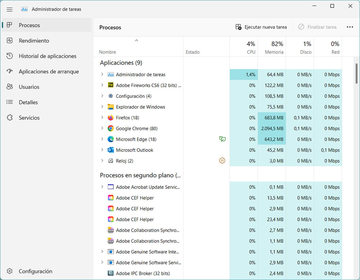This screenshot has height=280, width=360.
Task: Click the Adobe Acrobat Update Service icon
Action: (111, 187)
